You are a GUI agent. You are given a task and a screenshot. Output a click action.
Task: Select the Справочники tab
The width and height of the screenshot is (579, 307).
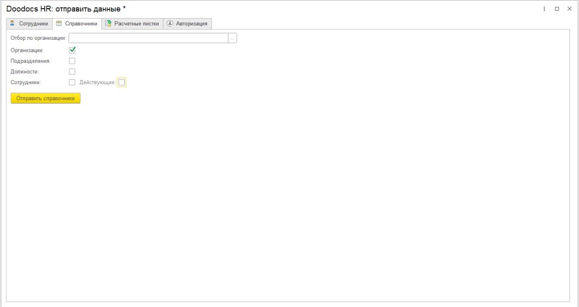77,24
